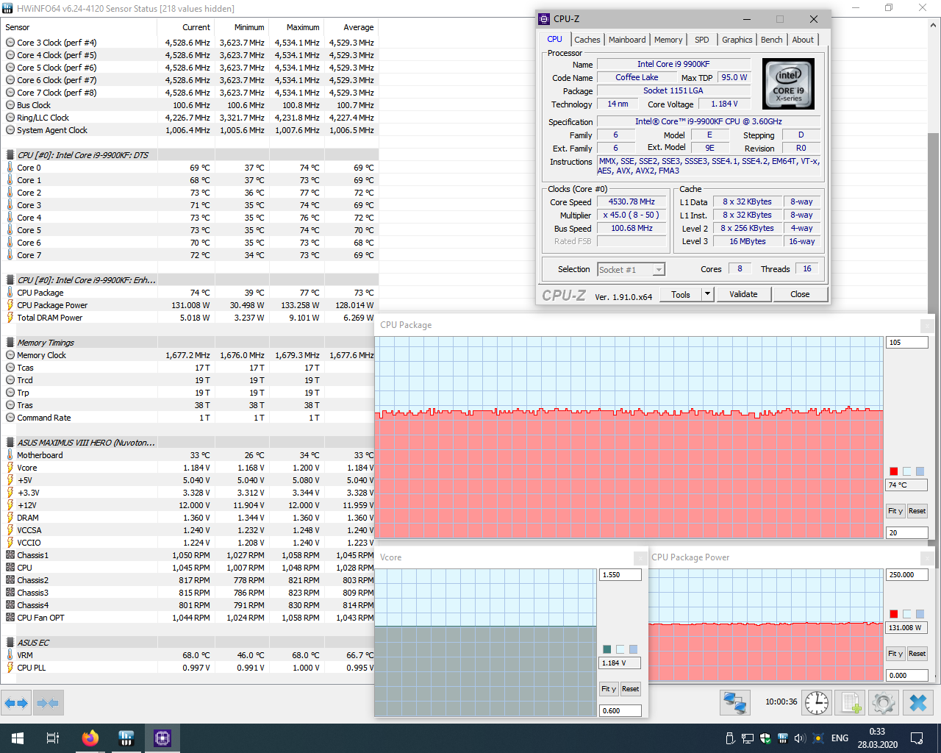Open the volume icon in system tray
Viewport: 941px width, 753px height.
click(x=800, y=738)
